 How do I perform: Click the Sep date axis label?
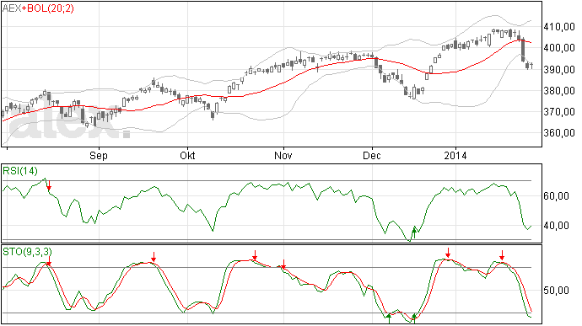pos(99,155)
